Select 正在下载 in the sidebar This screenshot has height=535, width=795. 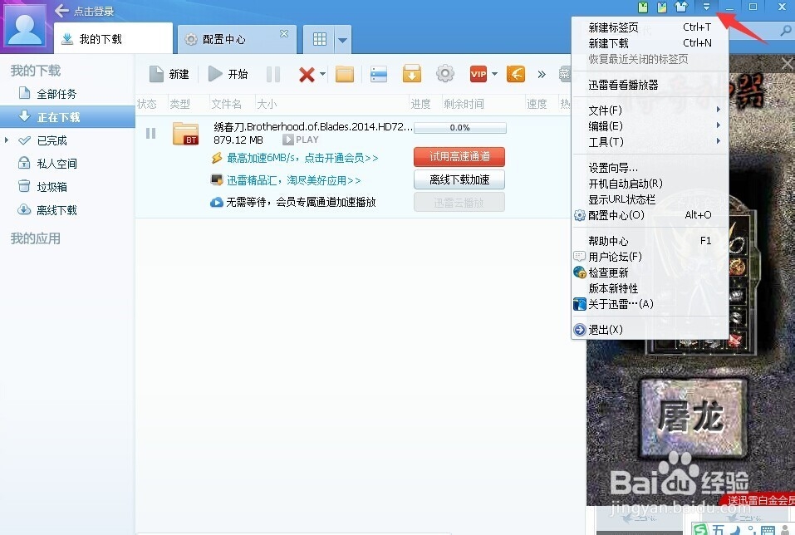[x=68, y=117]
